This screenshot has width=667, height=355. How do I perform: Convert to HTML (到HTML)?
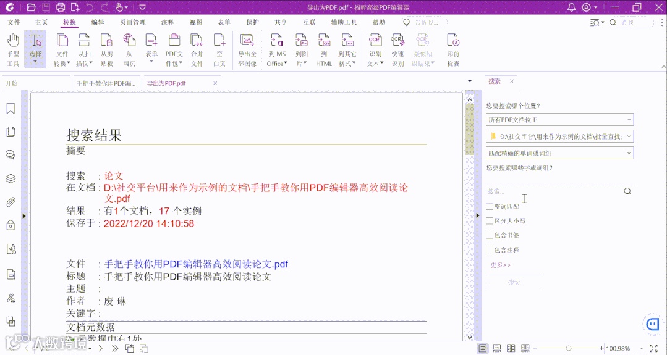pos(324,50)
